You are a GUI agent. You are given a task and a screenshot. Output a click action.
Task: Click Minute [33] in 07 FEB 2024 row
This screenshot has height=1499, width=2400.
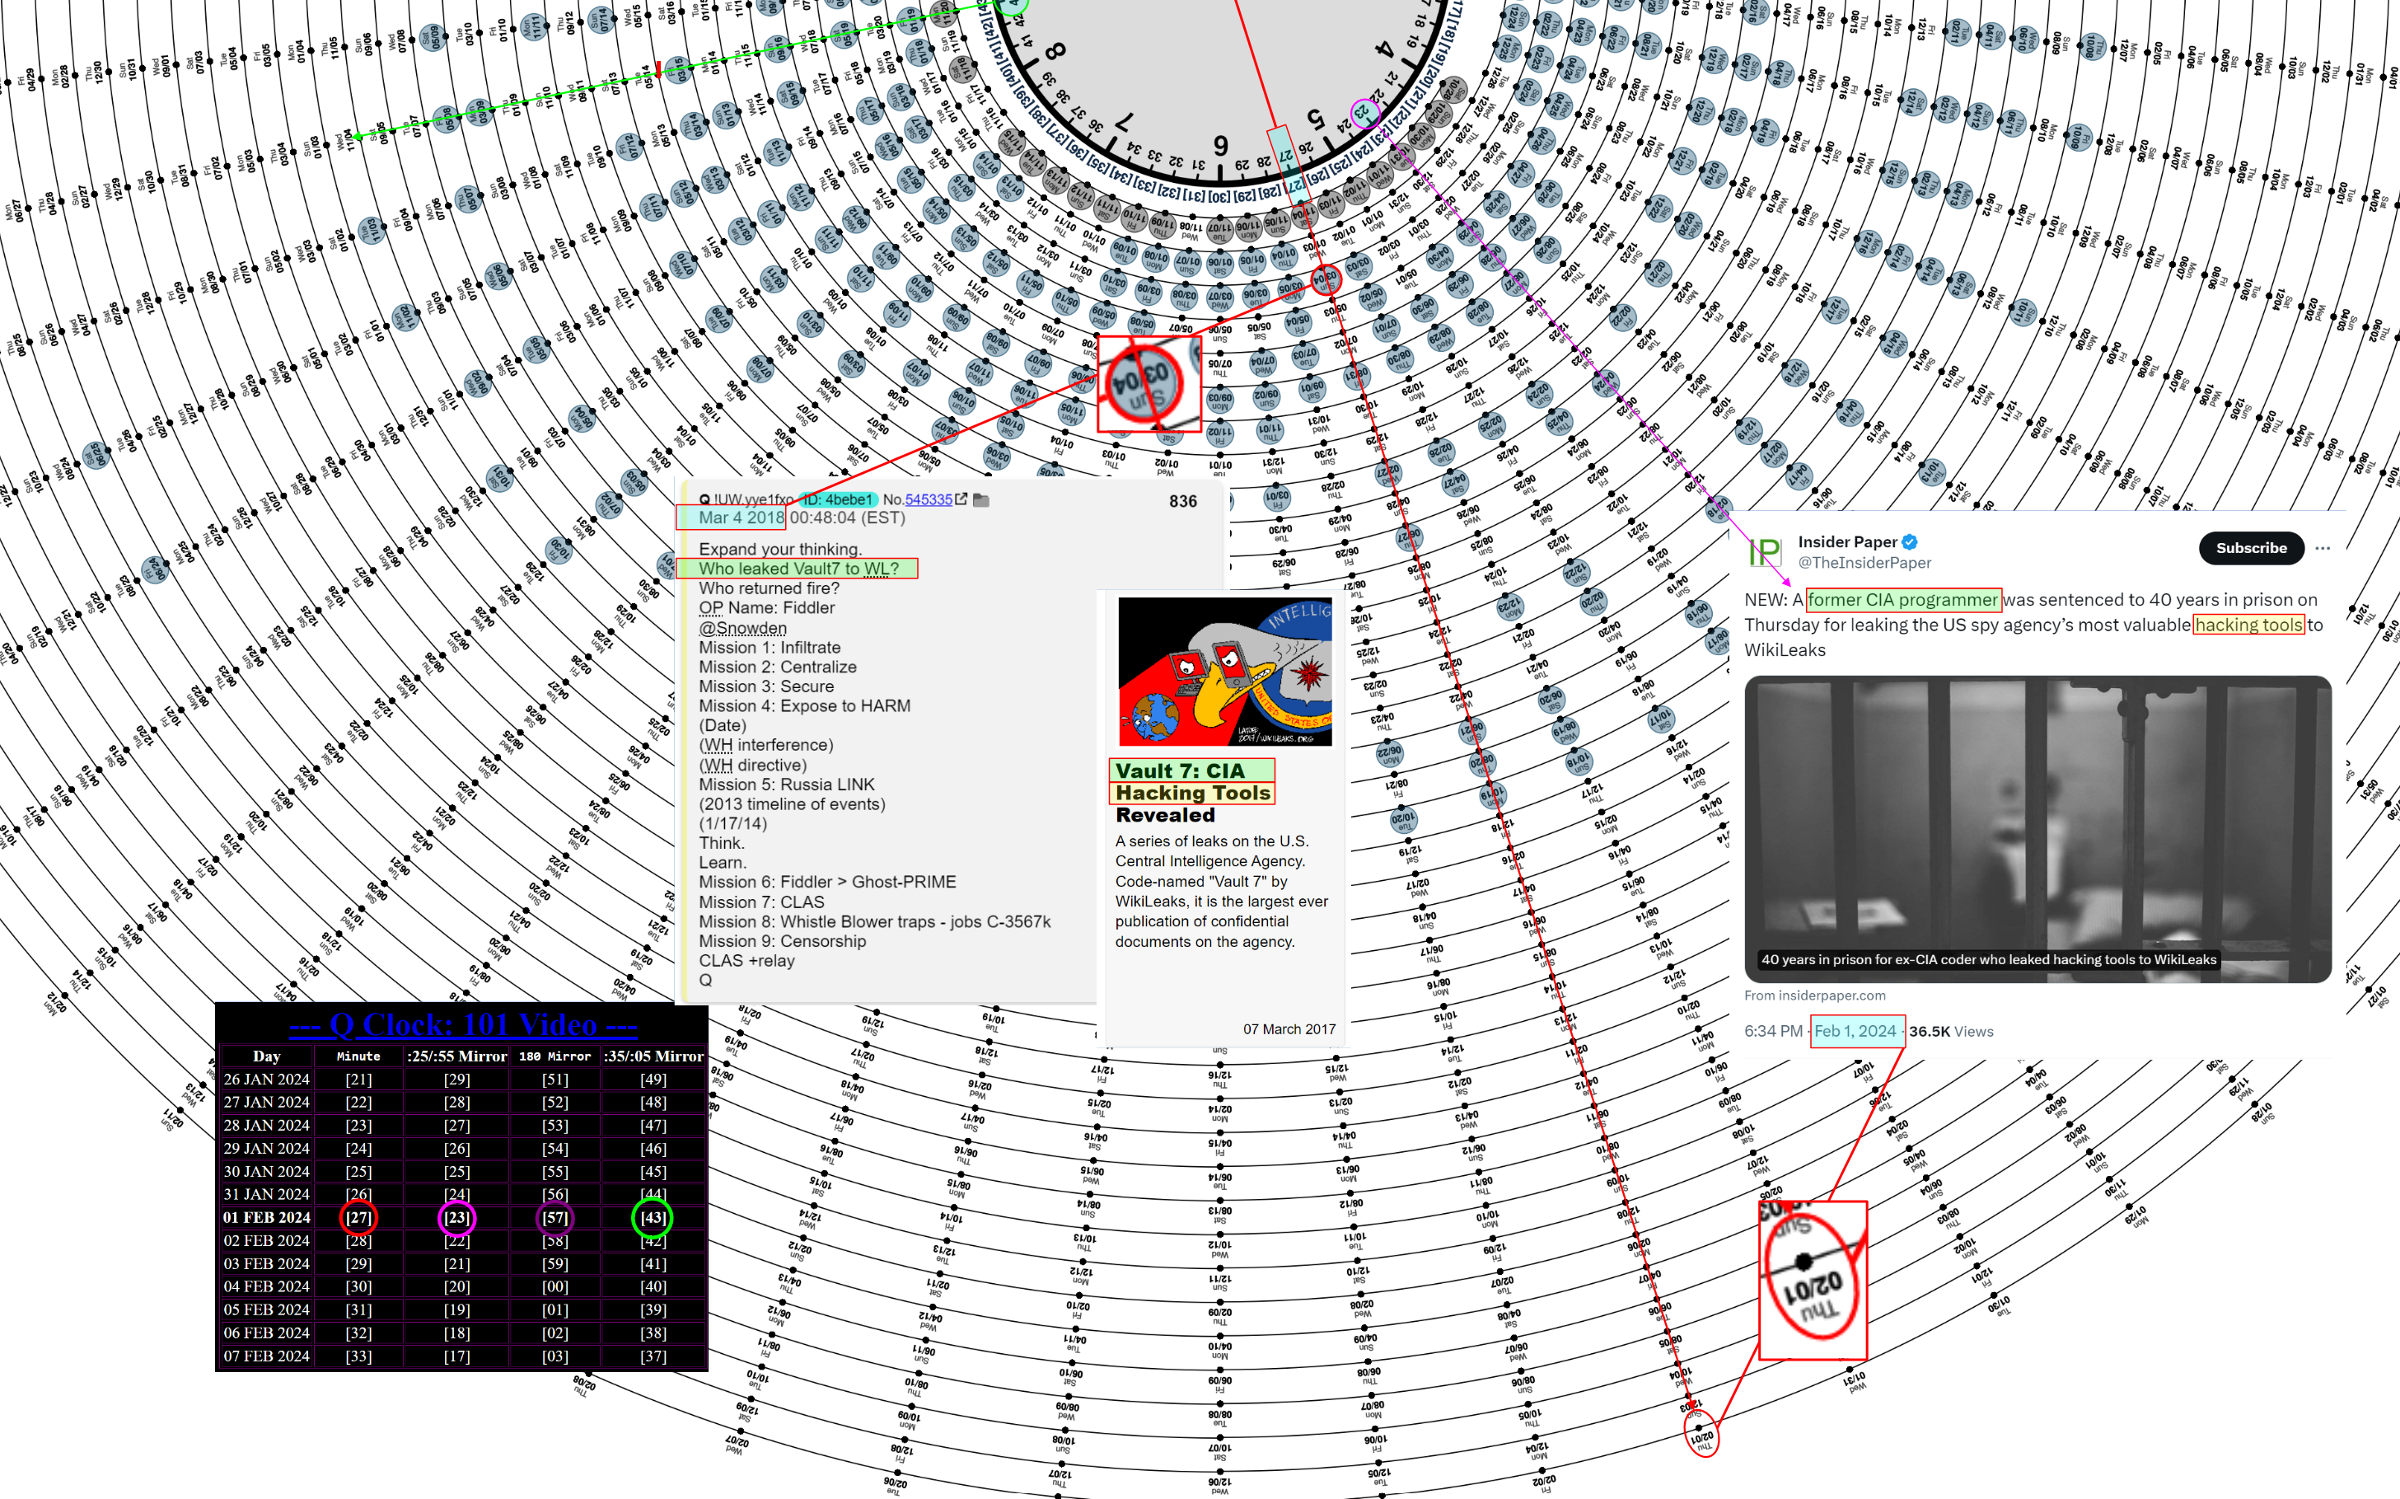coord(358,1356)
